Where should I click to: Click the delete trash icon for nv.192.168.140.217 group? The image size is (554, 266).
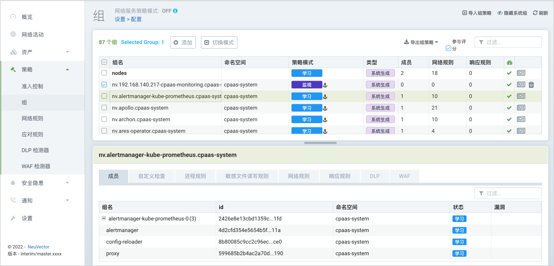click(x=531, y=85)
